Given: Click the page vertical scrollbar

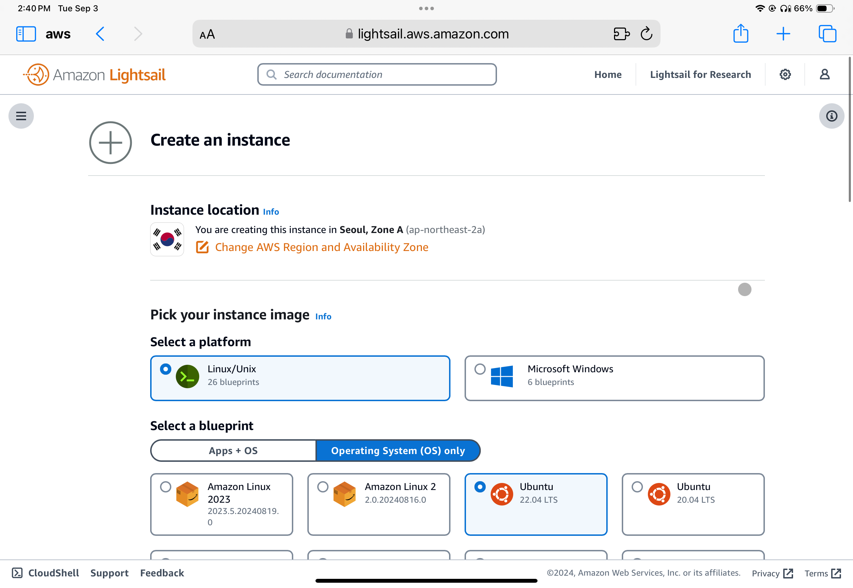Looking at the screenshot, I should [x=850, y=129].
